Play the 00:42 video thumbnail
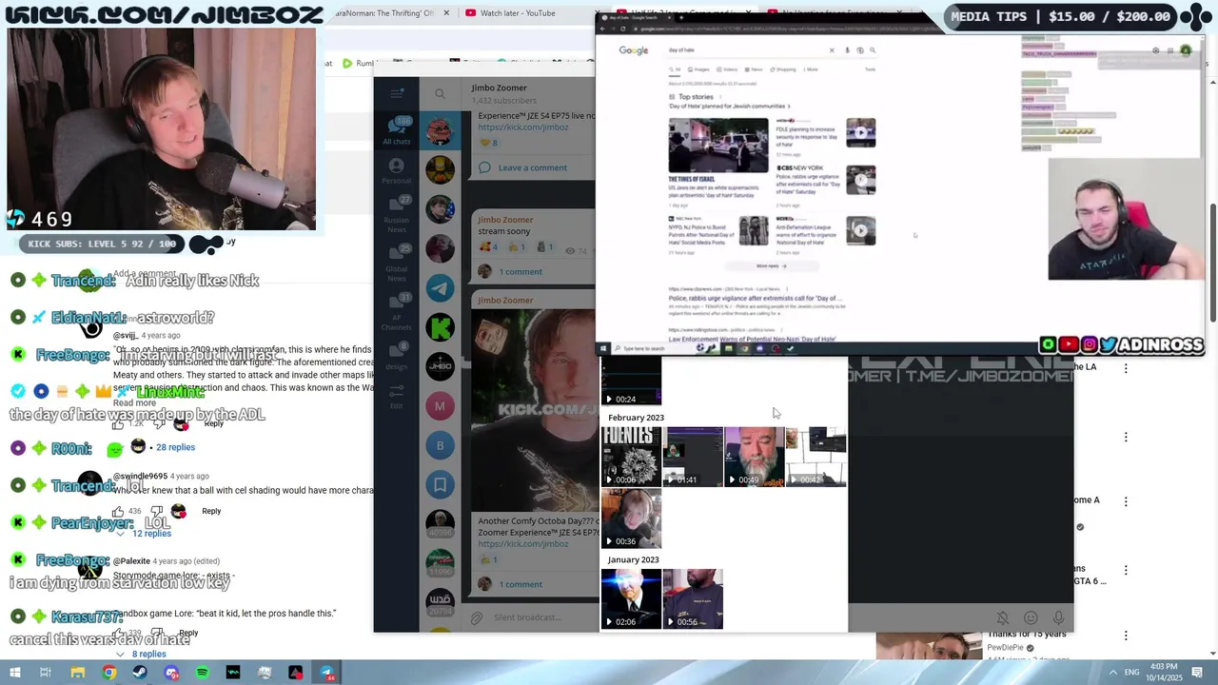This screenshot has height=685, width=1218. coord(816,457)
